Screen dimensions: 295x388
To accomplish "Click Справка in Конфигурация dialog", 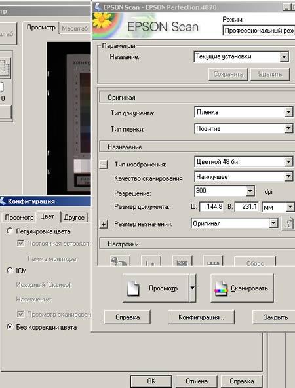I will click(241, 381).
